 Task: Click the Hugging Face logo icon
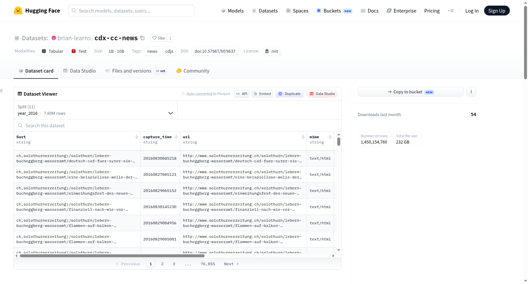coord(18,11)
